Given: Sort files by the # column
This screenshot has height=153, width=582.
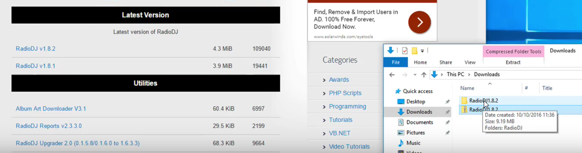Looking at the screenshot, I should [x=526, y=88].
